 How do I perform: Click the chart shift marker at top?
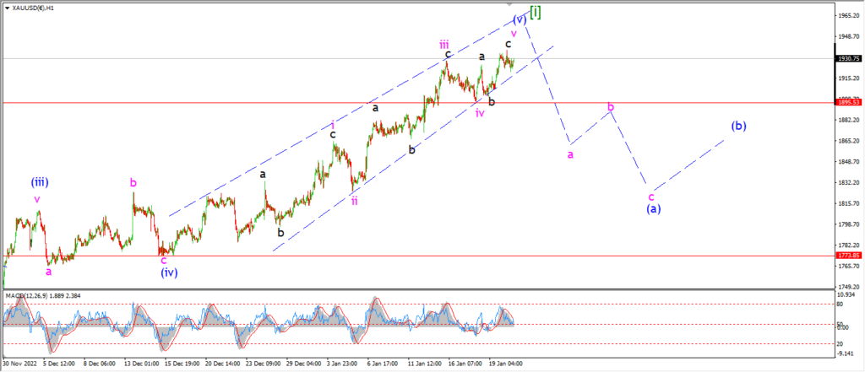[x=509, y=4]
